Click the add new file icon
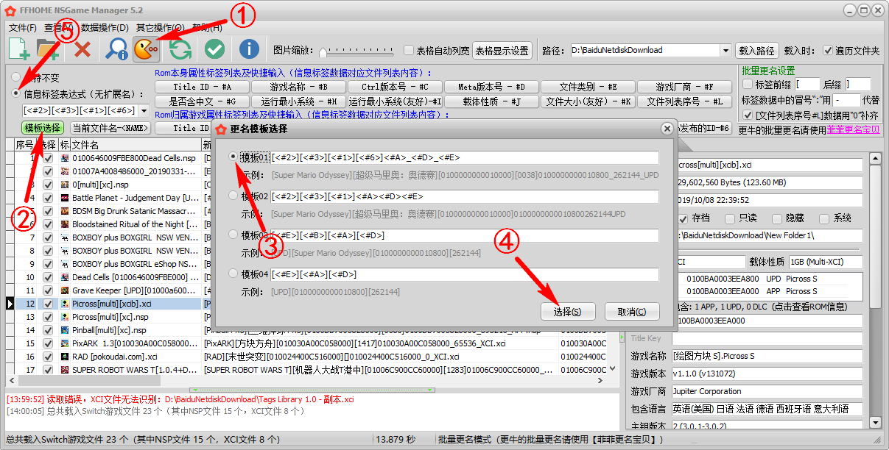The width and height of the screenshot is (889, 450). pos(20,49)
